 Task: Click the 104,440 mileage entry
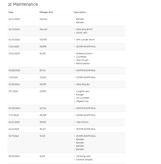(43, 29)
